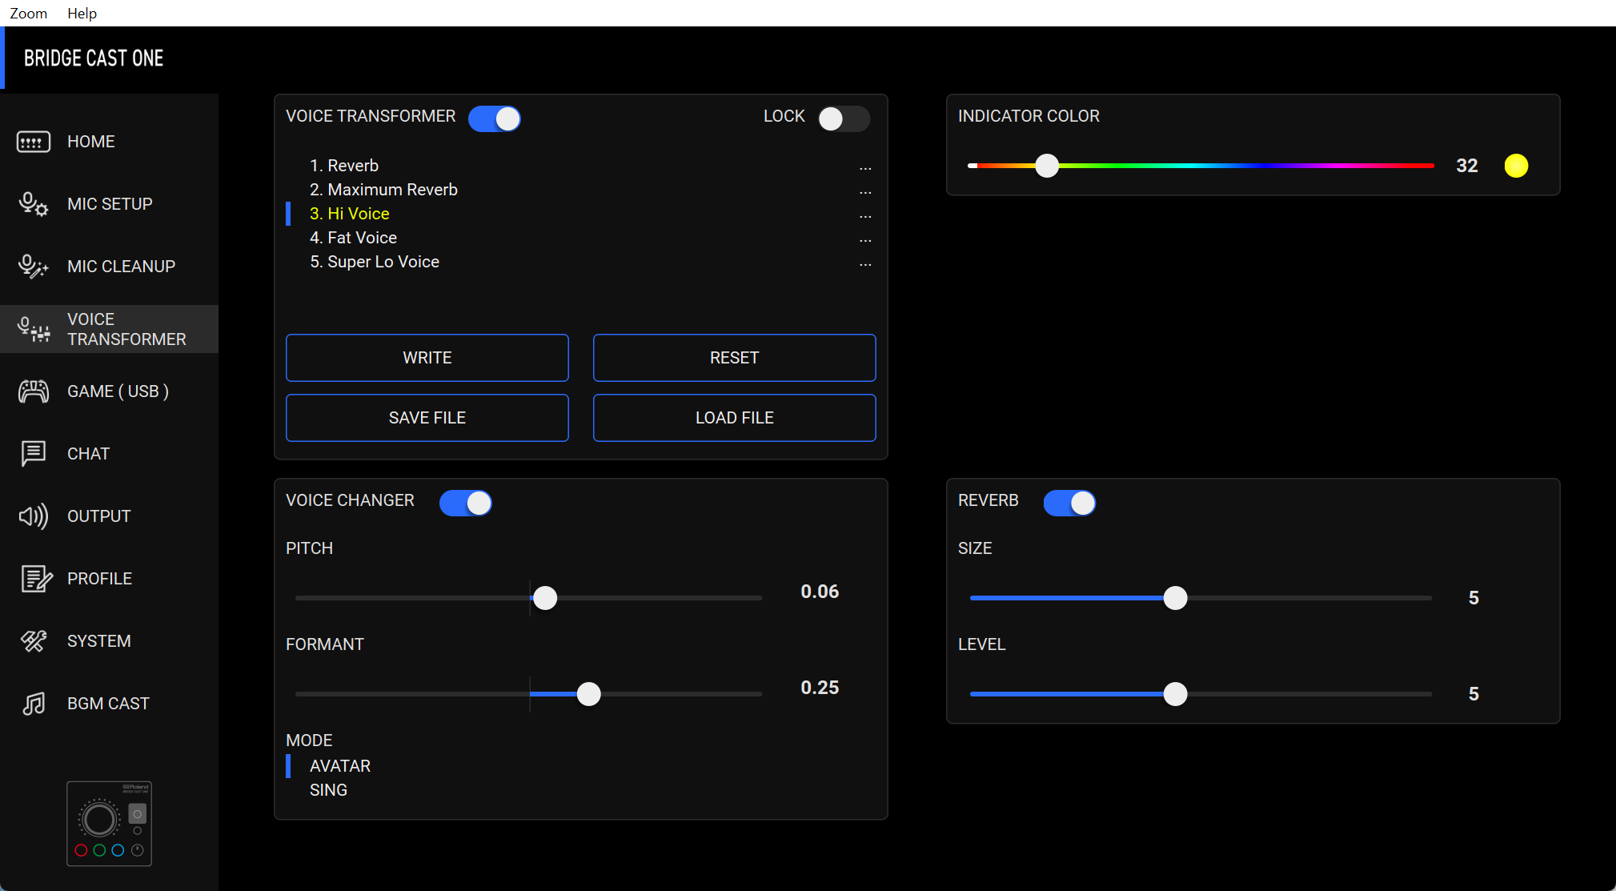Click the PITCH slider knob
Image resolution: width=1616 pixels, height=891 pixels.
coord(545,598)
